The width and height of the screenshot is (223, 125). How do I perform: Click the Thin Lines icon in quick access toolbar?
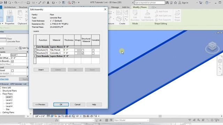(x=64, y=2)
